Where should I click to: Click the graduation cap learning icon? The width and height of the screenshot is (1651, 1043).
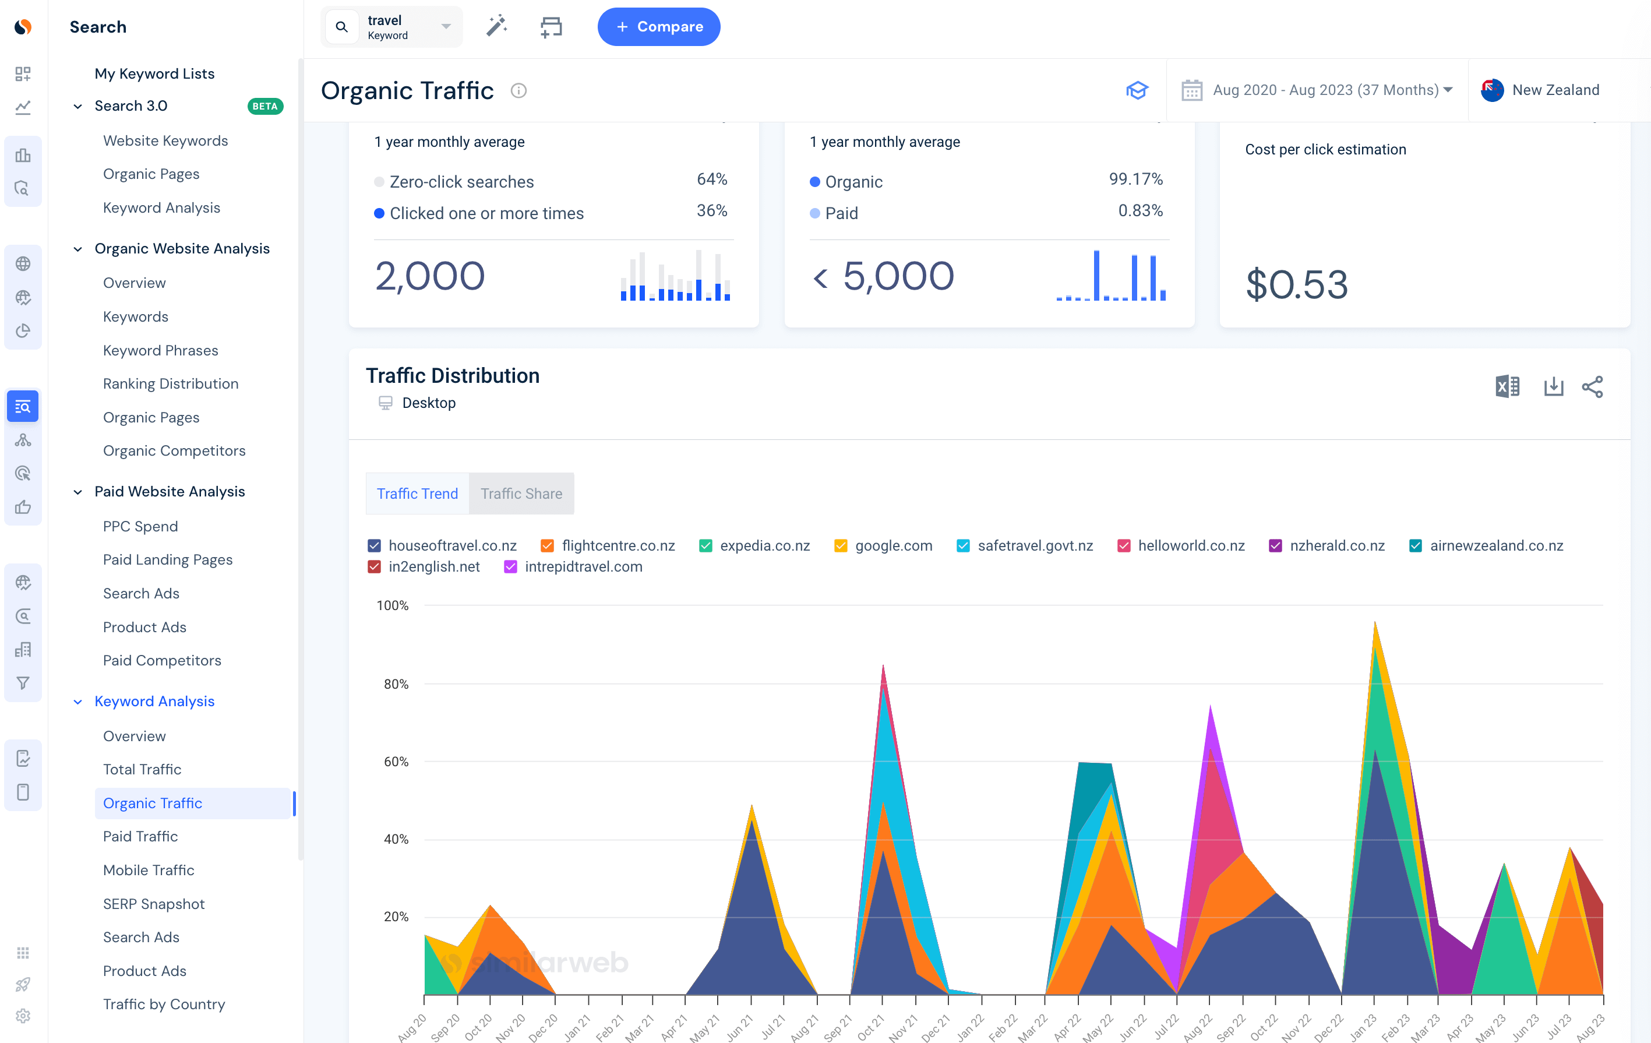click(x=1137, y=90)
